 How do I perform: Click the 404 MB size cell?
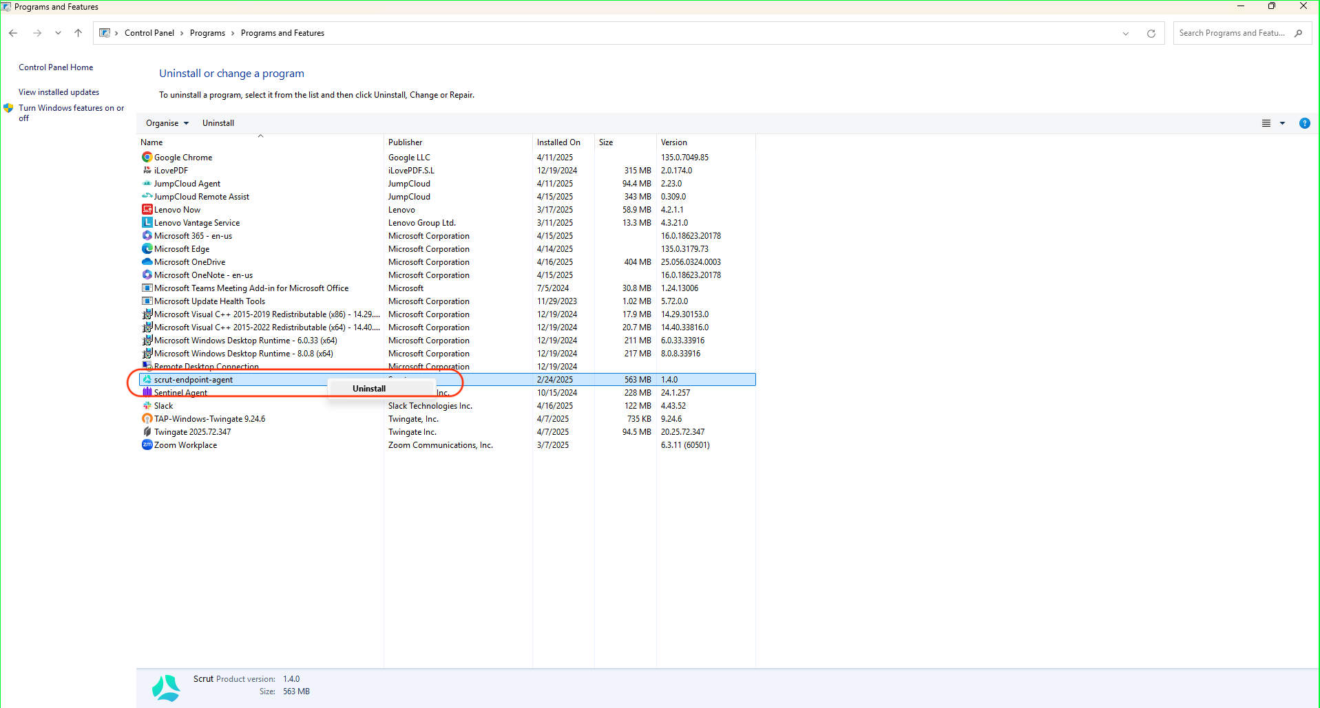click(638, 262)
